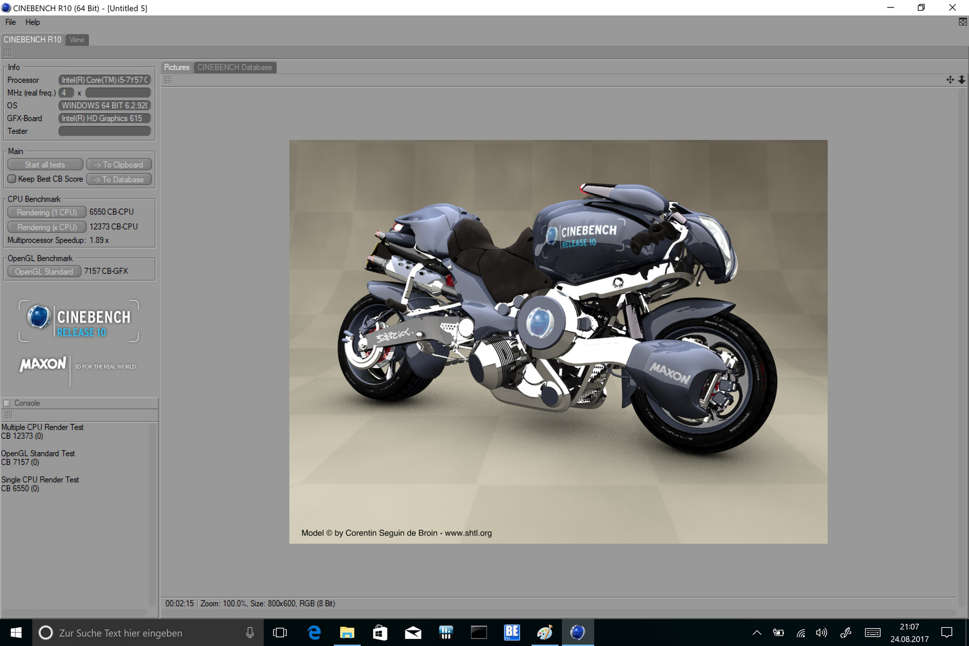The width and height of the screenshot is (969, 646).
Task: Click the grip handle below CINEBENCH R10 tab
Action: [8, 52]
